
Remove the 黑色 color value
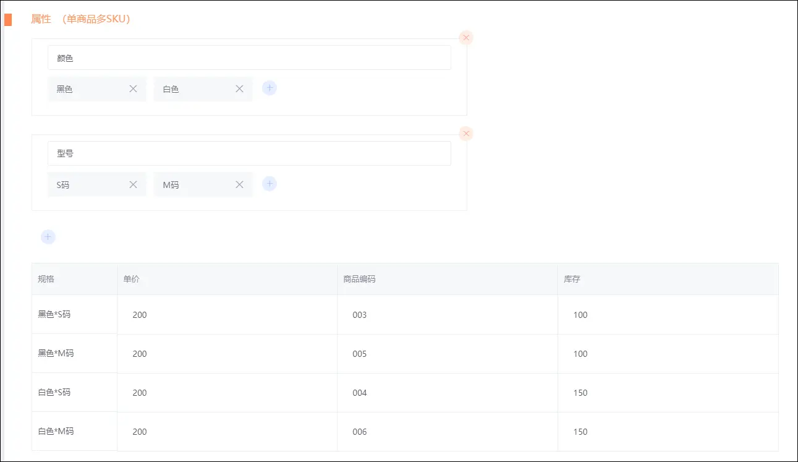coord(133,89)
